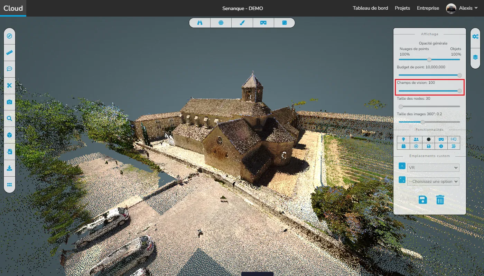The image size is (484, 276).
Task: Open the Choisissez une option dropdown
Action: tap(433, 181)
